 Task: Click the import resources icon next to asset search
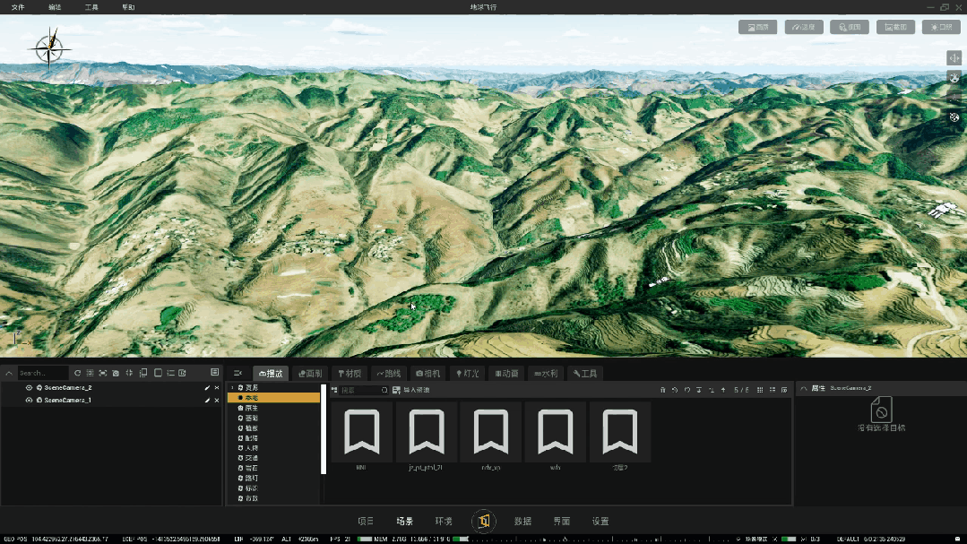pyautogui.click(x=396, y=390)
